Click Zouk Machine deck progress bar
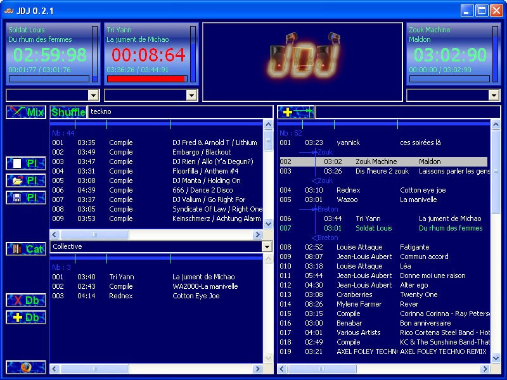The width and height of the screenshot is (507, 380). (x=449, y=79)
